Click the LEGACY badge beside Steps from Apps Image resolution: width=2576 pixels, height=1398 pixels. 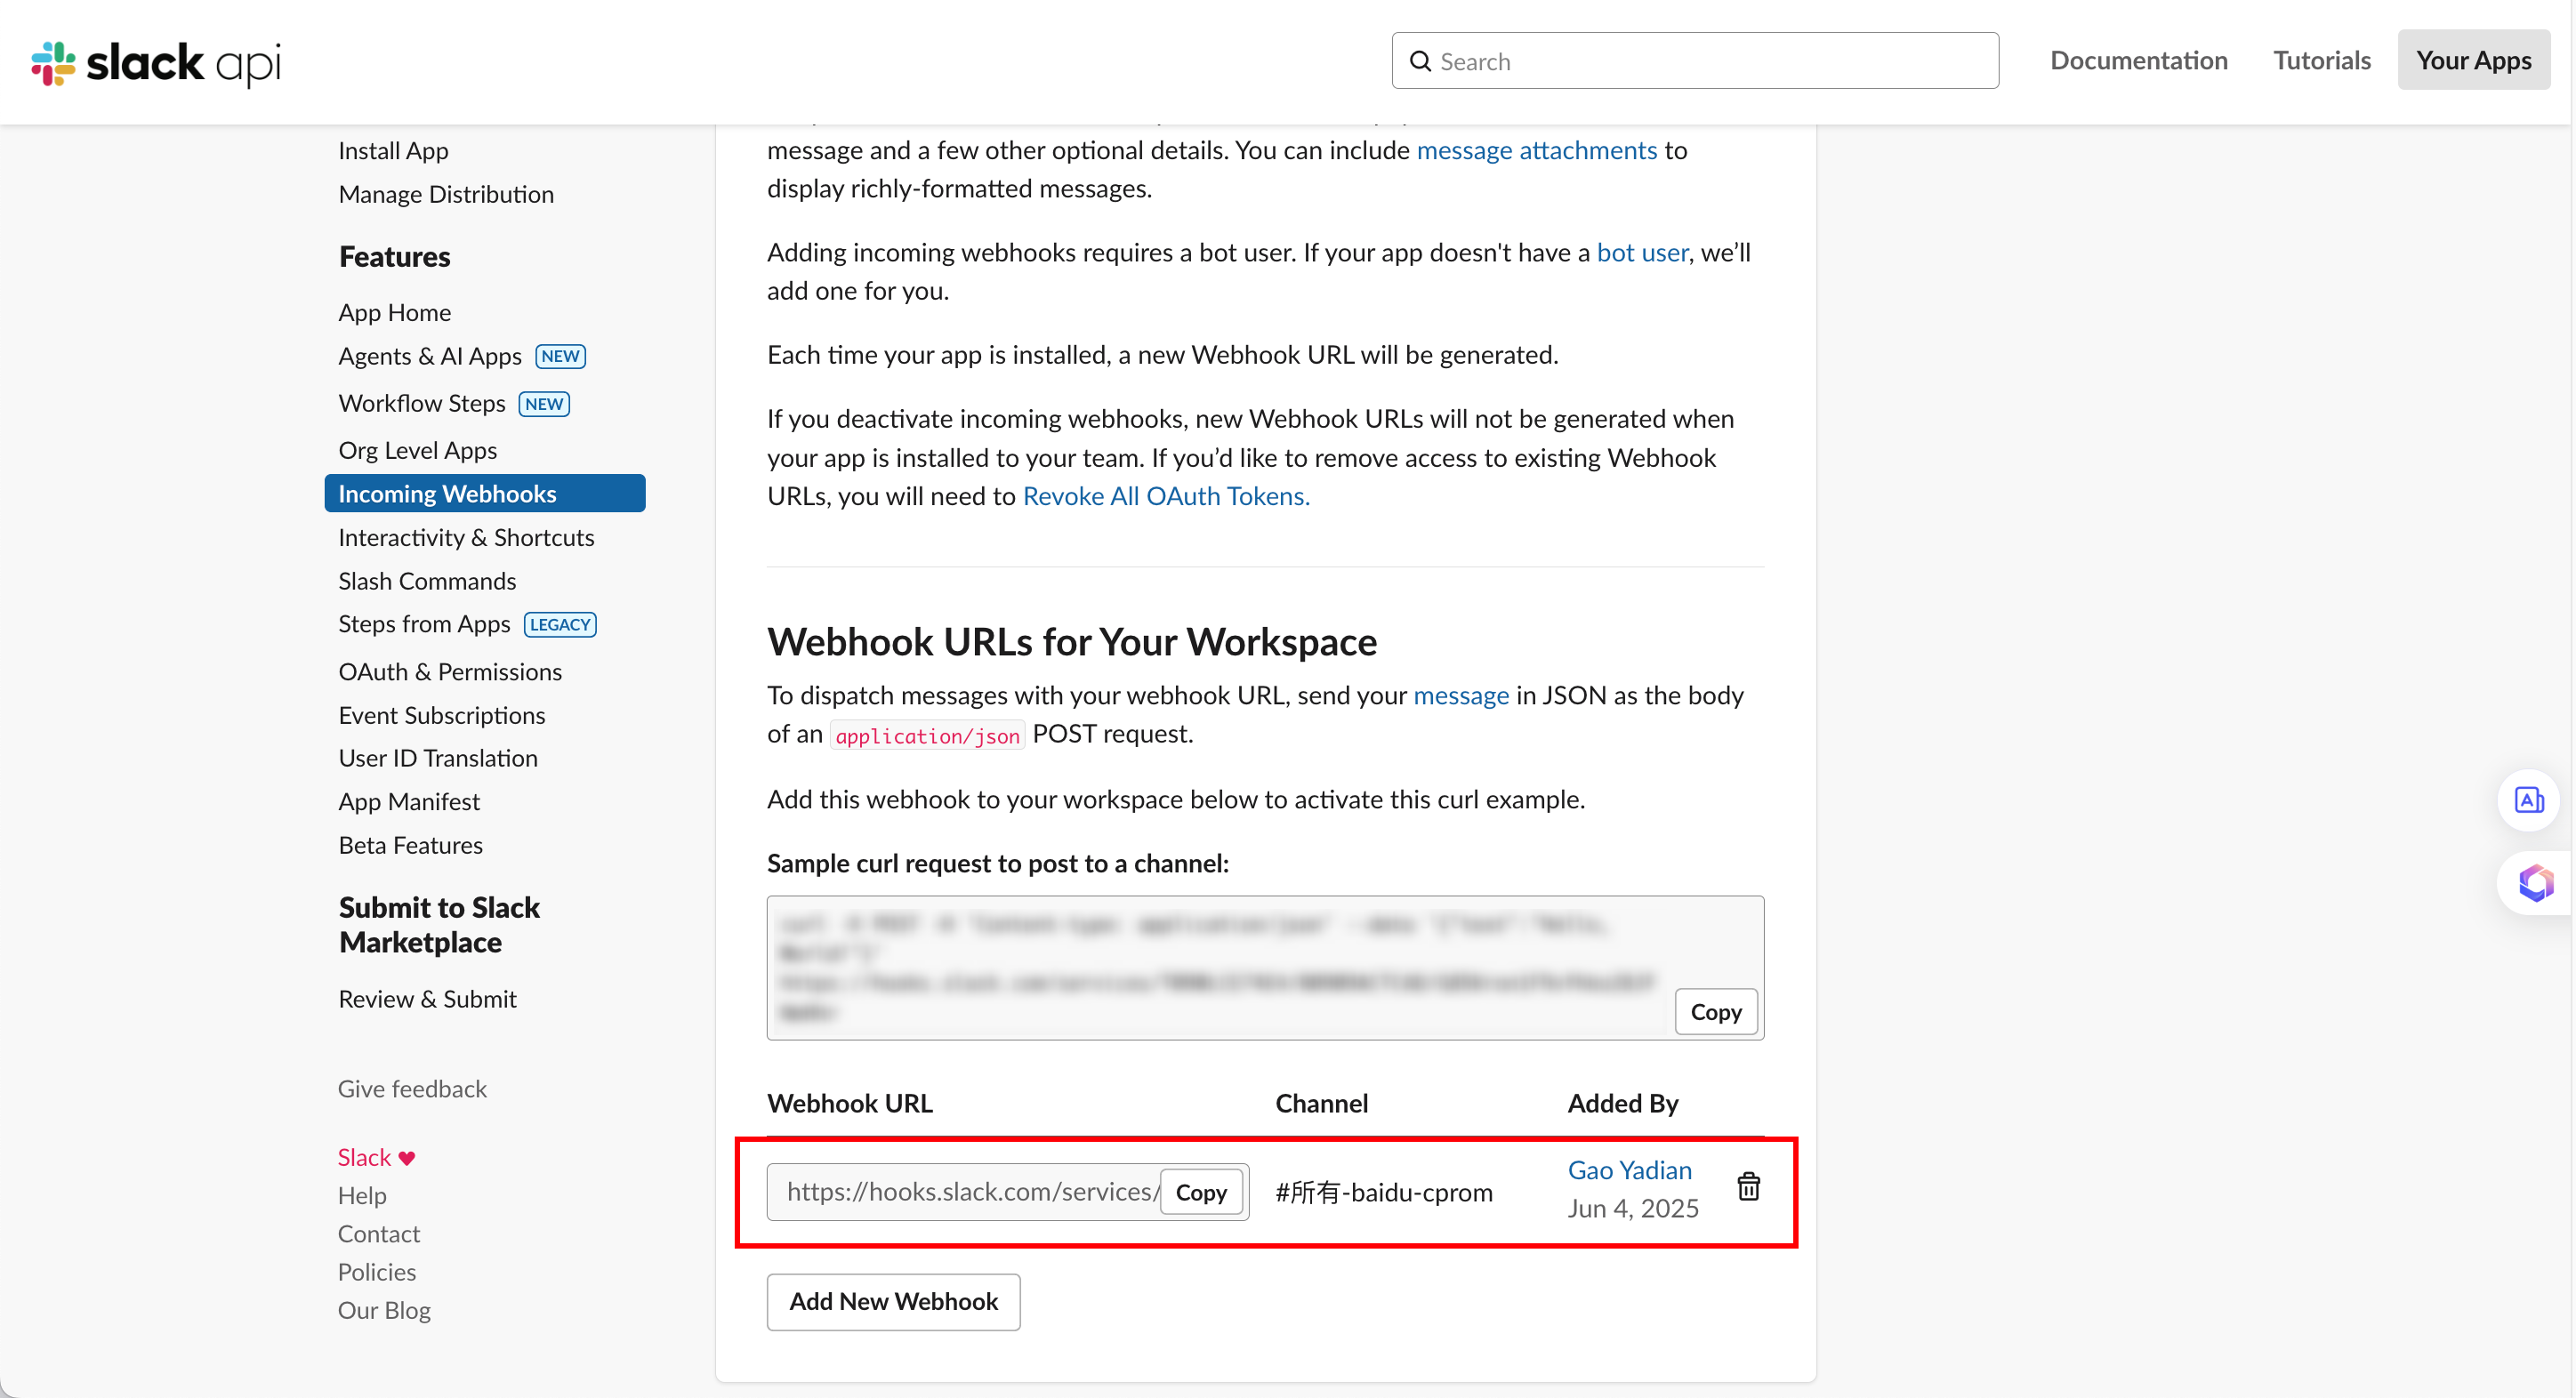(x=560, y=624)
